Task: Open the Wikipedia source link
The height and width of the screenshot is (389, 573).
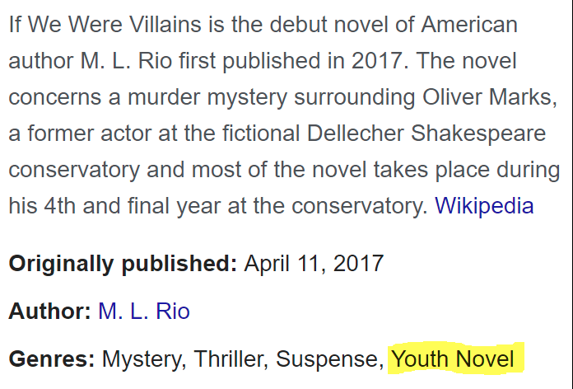Action: [x=484, y=206]
